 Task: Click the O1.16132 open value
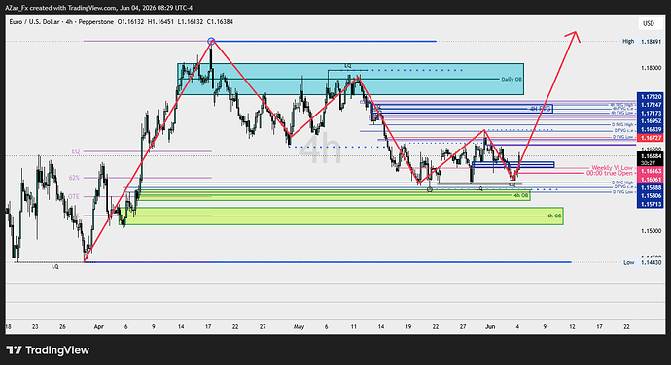coord(130,21)
